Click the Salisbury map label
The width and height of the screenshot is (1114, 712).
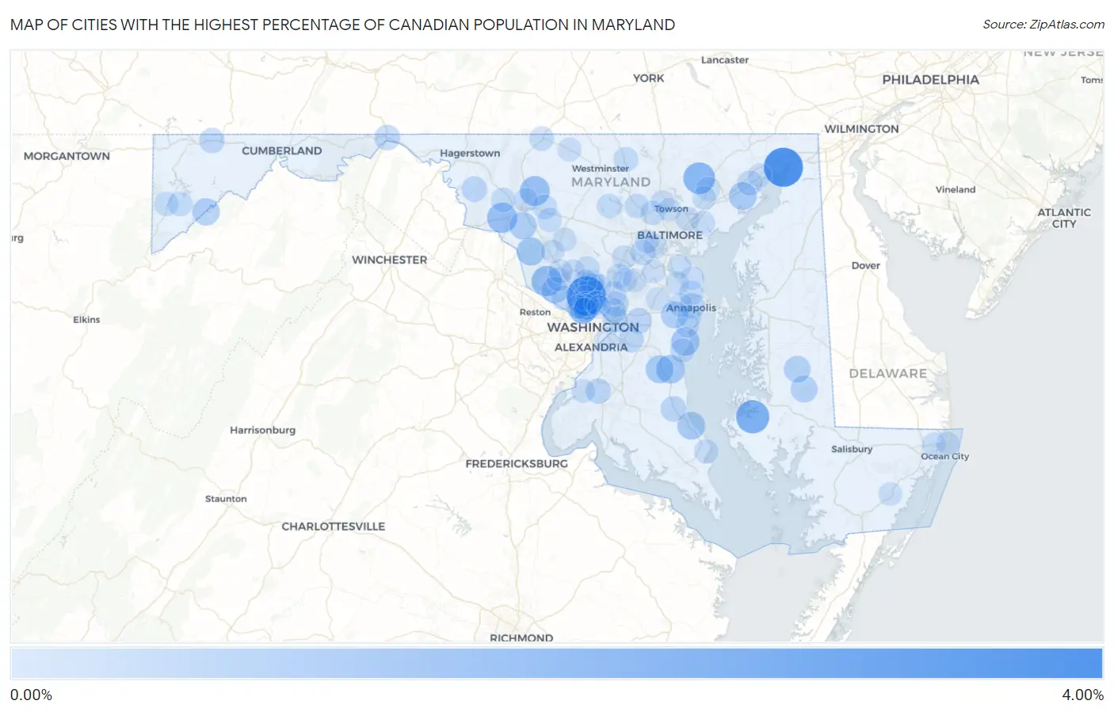tap(852, 449)
